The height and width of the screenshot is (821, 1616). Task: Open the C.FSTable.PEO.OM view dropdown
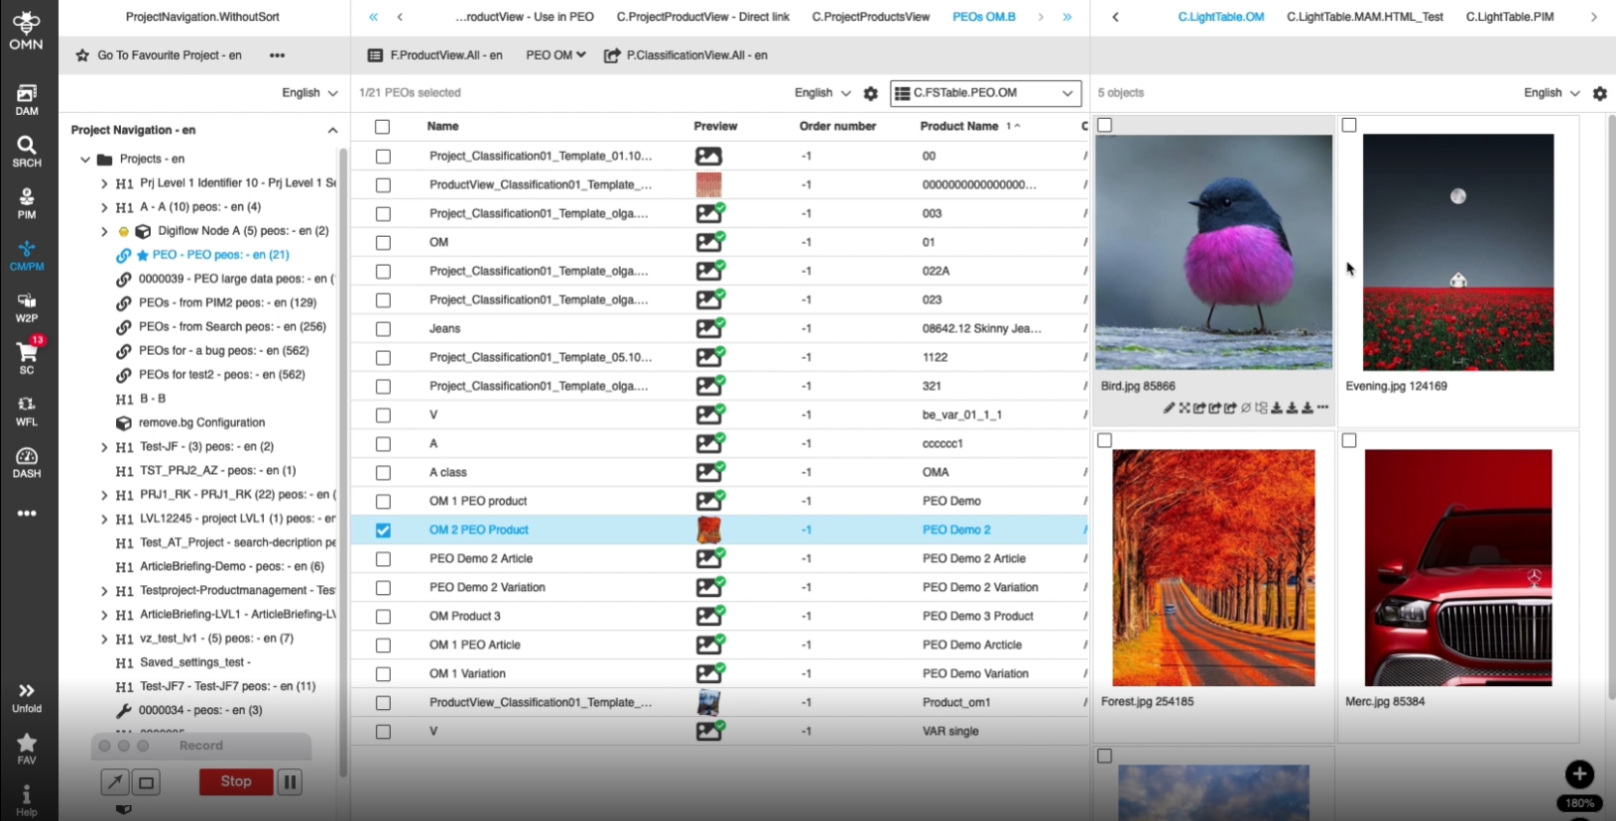coord(985,93)
